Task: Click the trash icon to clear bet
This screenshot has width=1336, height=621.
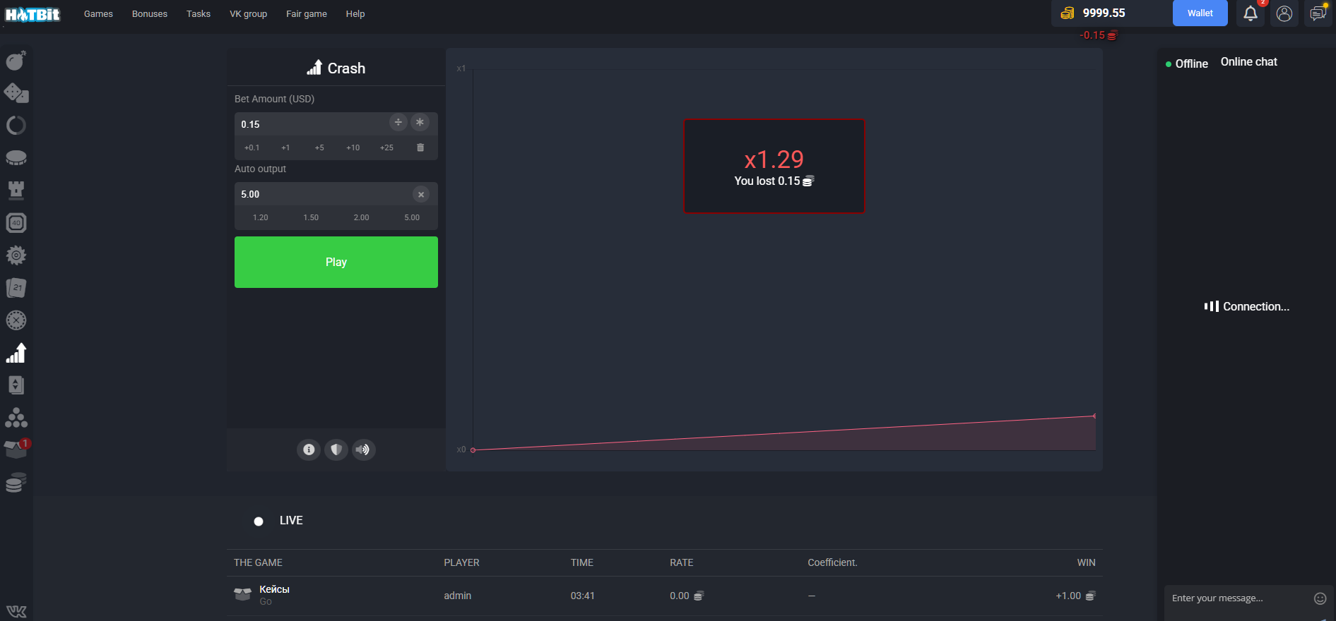Action: pos(420,147)
